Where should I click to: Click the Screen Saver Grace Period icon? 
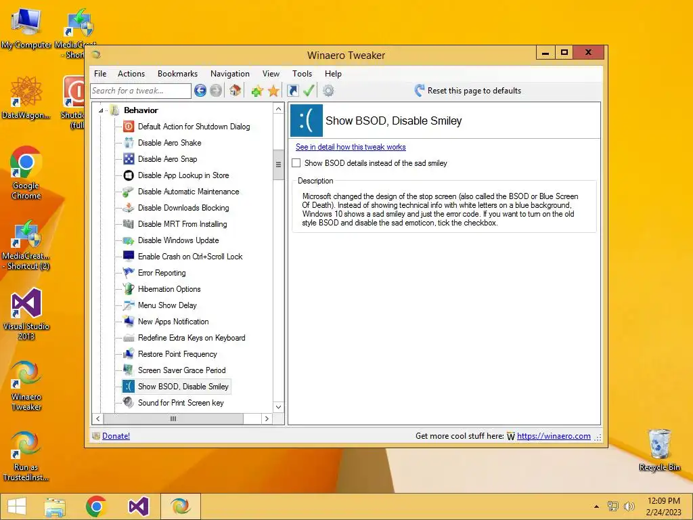[x=129, y=370]
